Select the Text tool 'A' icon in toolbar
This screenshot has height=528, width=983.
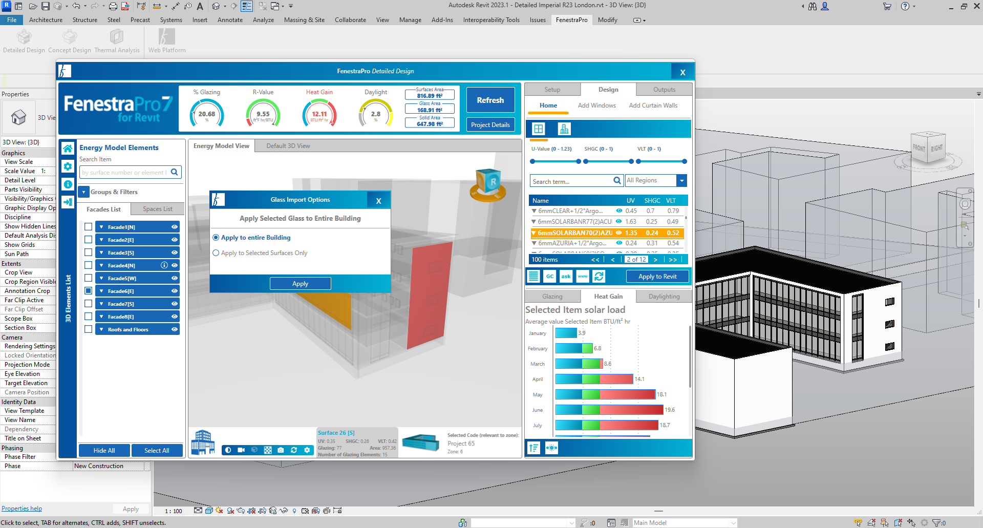(200, 6)
